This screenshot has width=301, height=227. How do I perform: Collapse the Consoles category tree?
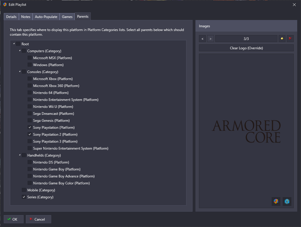point(20,72)
